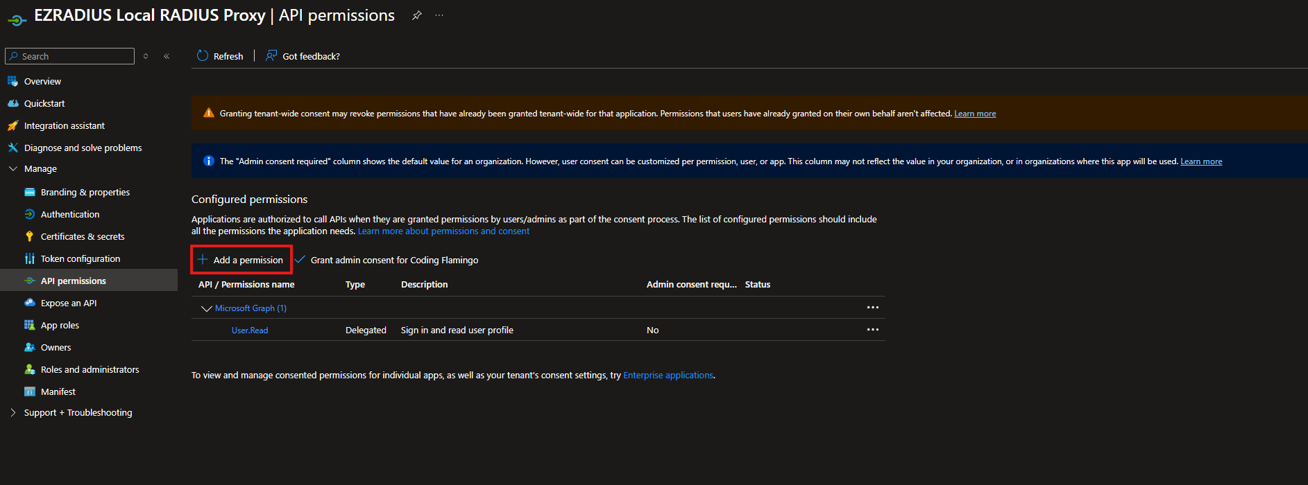1308x485 pixels.
Task: Click the Delegated type cell
Action: tap(366, 330)
